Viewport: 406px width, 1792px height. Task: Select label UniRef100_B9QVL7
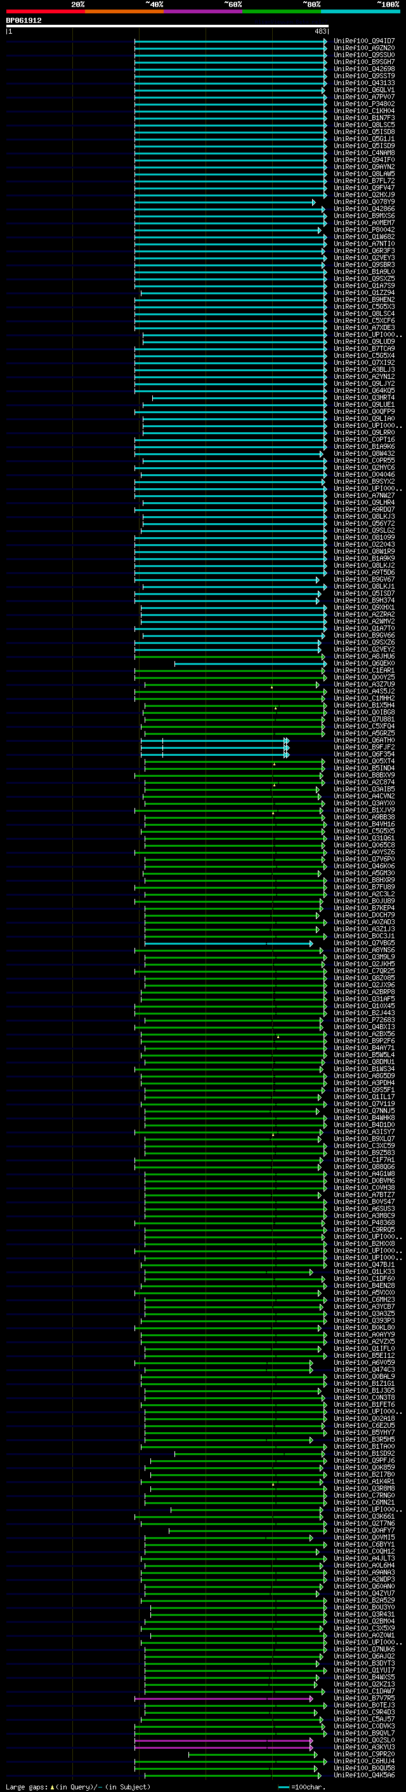click(364, 1733)
